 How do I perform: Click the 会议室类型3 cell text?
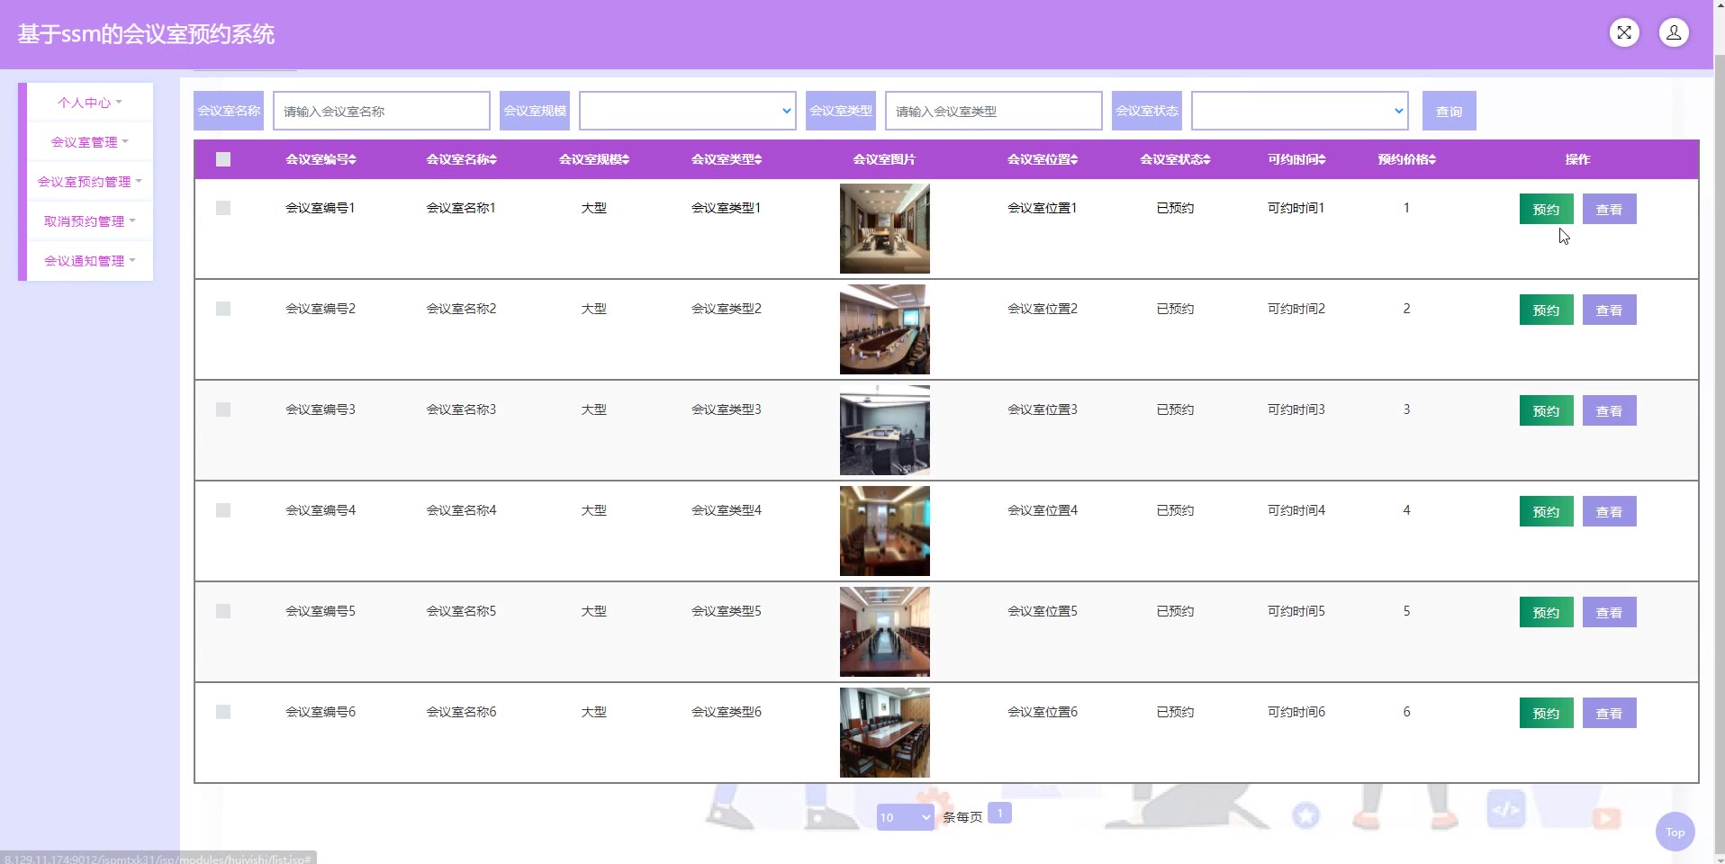tap(727, 409)
